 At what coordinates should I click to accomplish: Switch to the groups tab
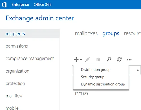tap(111, 34)
